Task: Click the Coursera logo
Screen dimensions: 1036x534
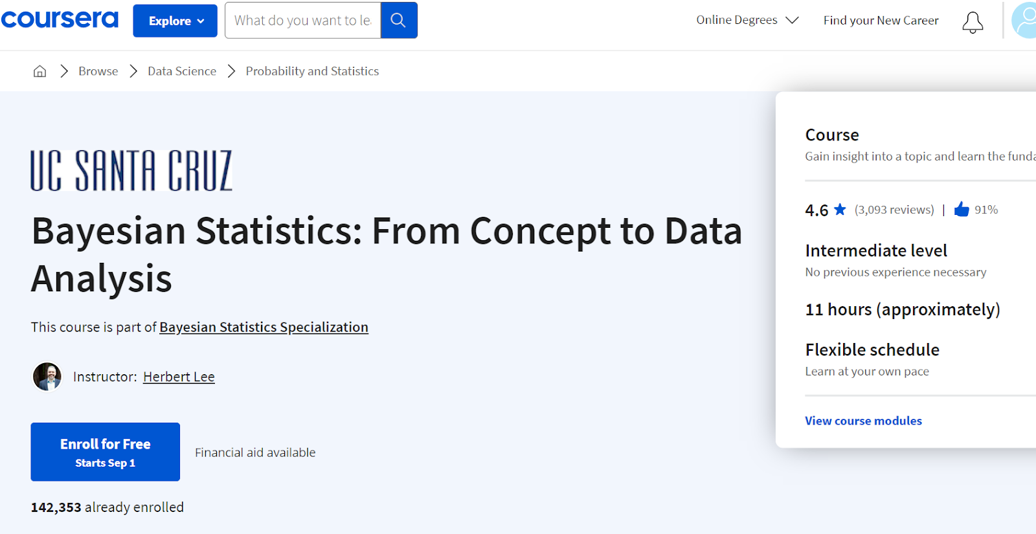Action: point(60,19)
